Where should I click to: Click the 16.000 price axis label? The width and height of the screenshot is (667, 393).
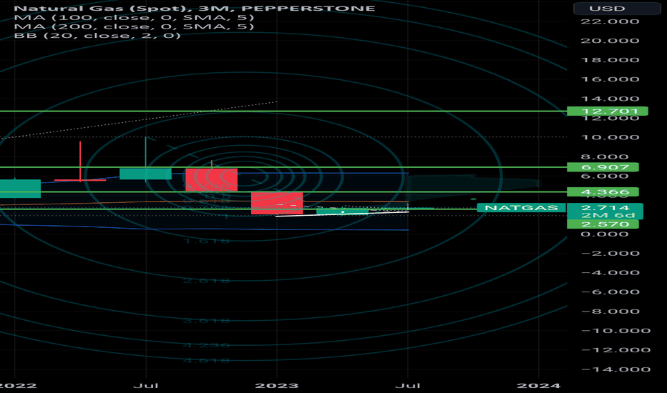click(610, 79)
